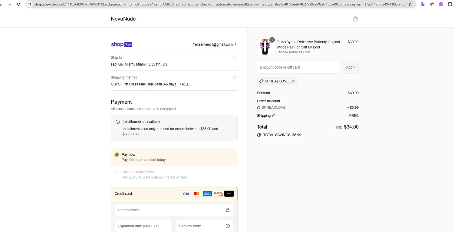Click the 'Installments unavailable' heading
Image resolution: width=454 pixels, height=232 pixels.
(x=141, y=122)
